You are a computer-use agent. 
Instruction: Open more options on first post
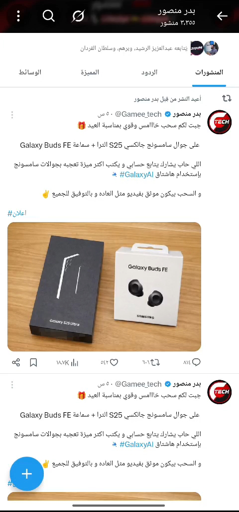coord(12,115)
